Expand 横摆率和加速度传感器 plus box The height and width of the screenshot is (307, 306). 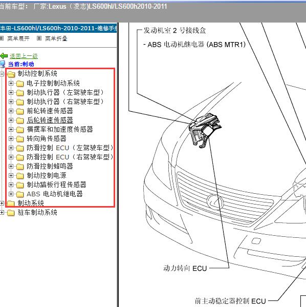[x=11, y=130]
